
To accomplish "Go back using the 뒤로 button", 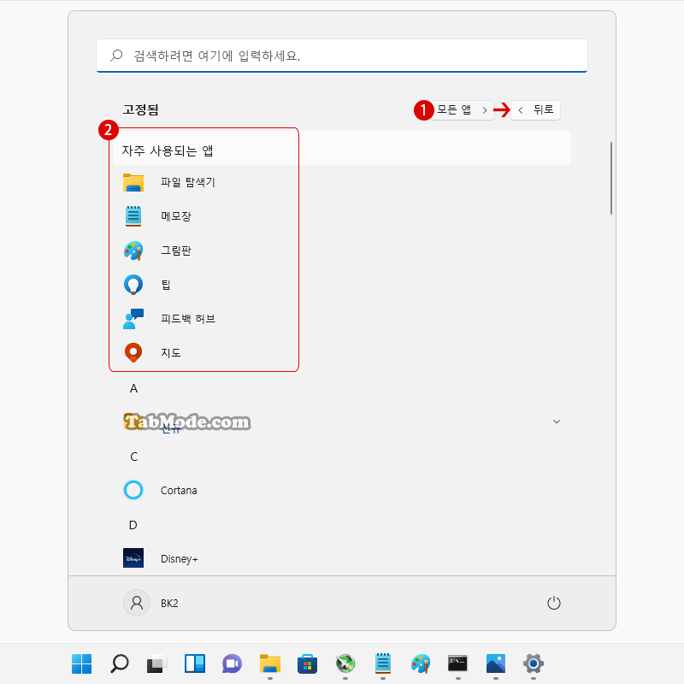I will (x=536, y=109).
